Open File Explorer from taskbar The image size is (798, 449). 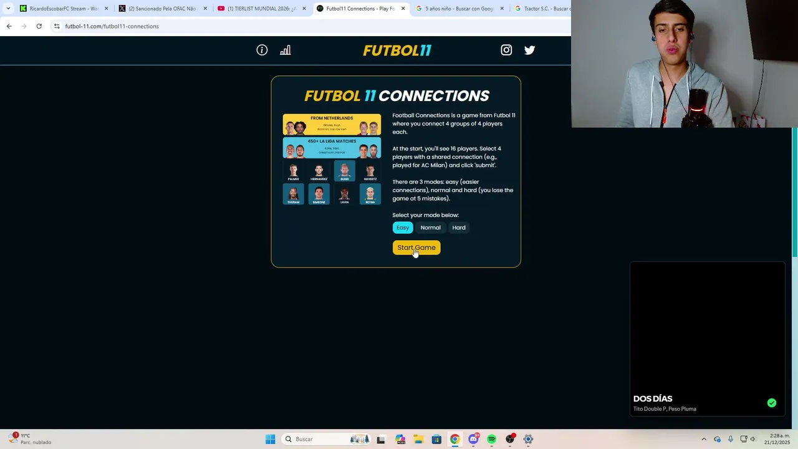click(418, 439)
